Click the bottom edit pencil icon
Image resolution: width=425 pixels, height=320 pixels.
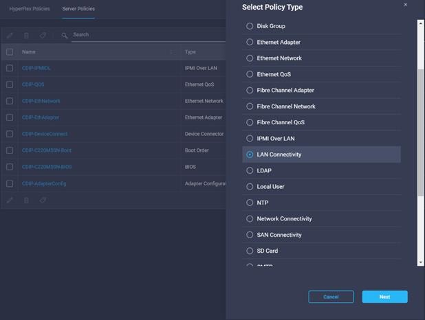10,200
